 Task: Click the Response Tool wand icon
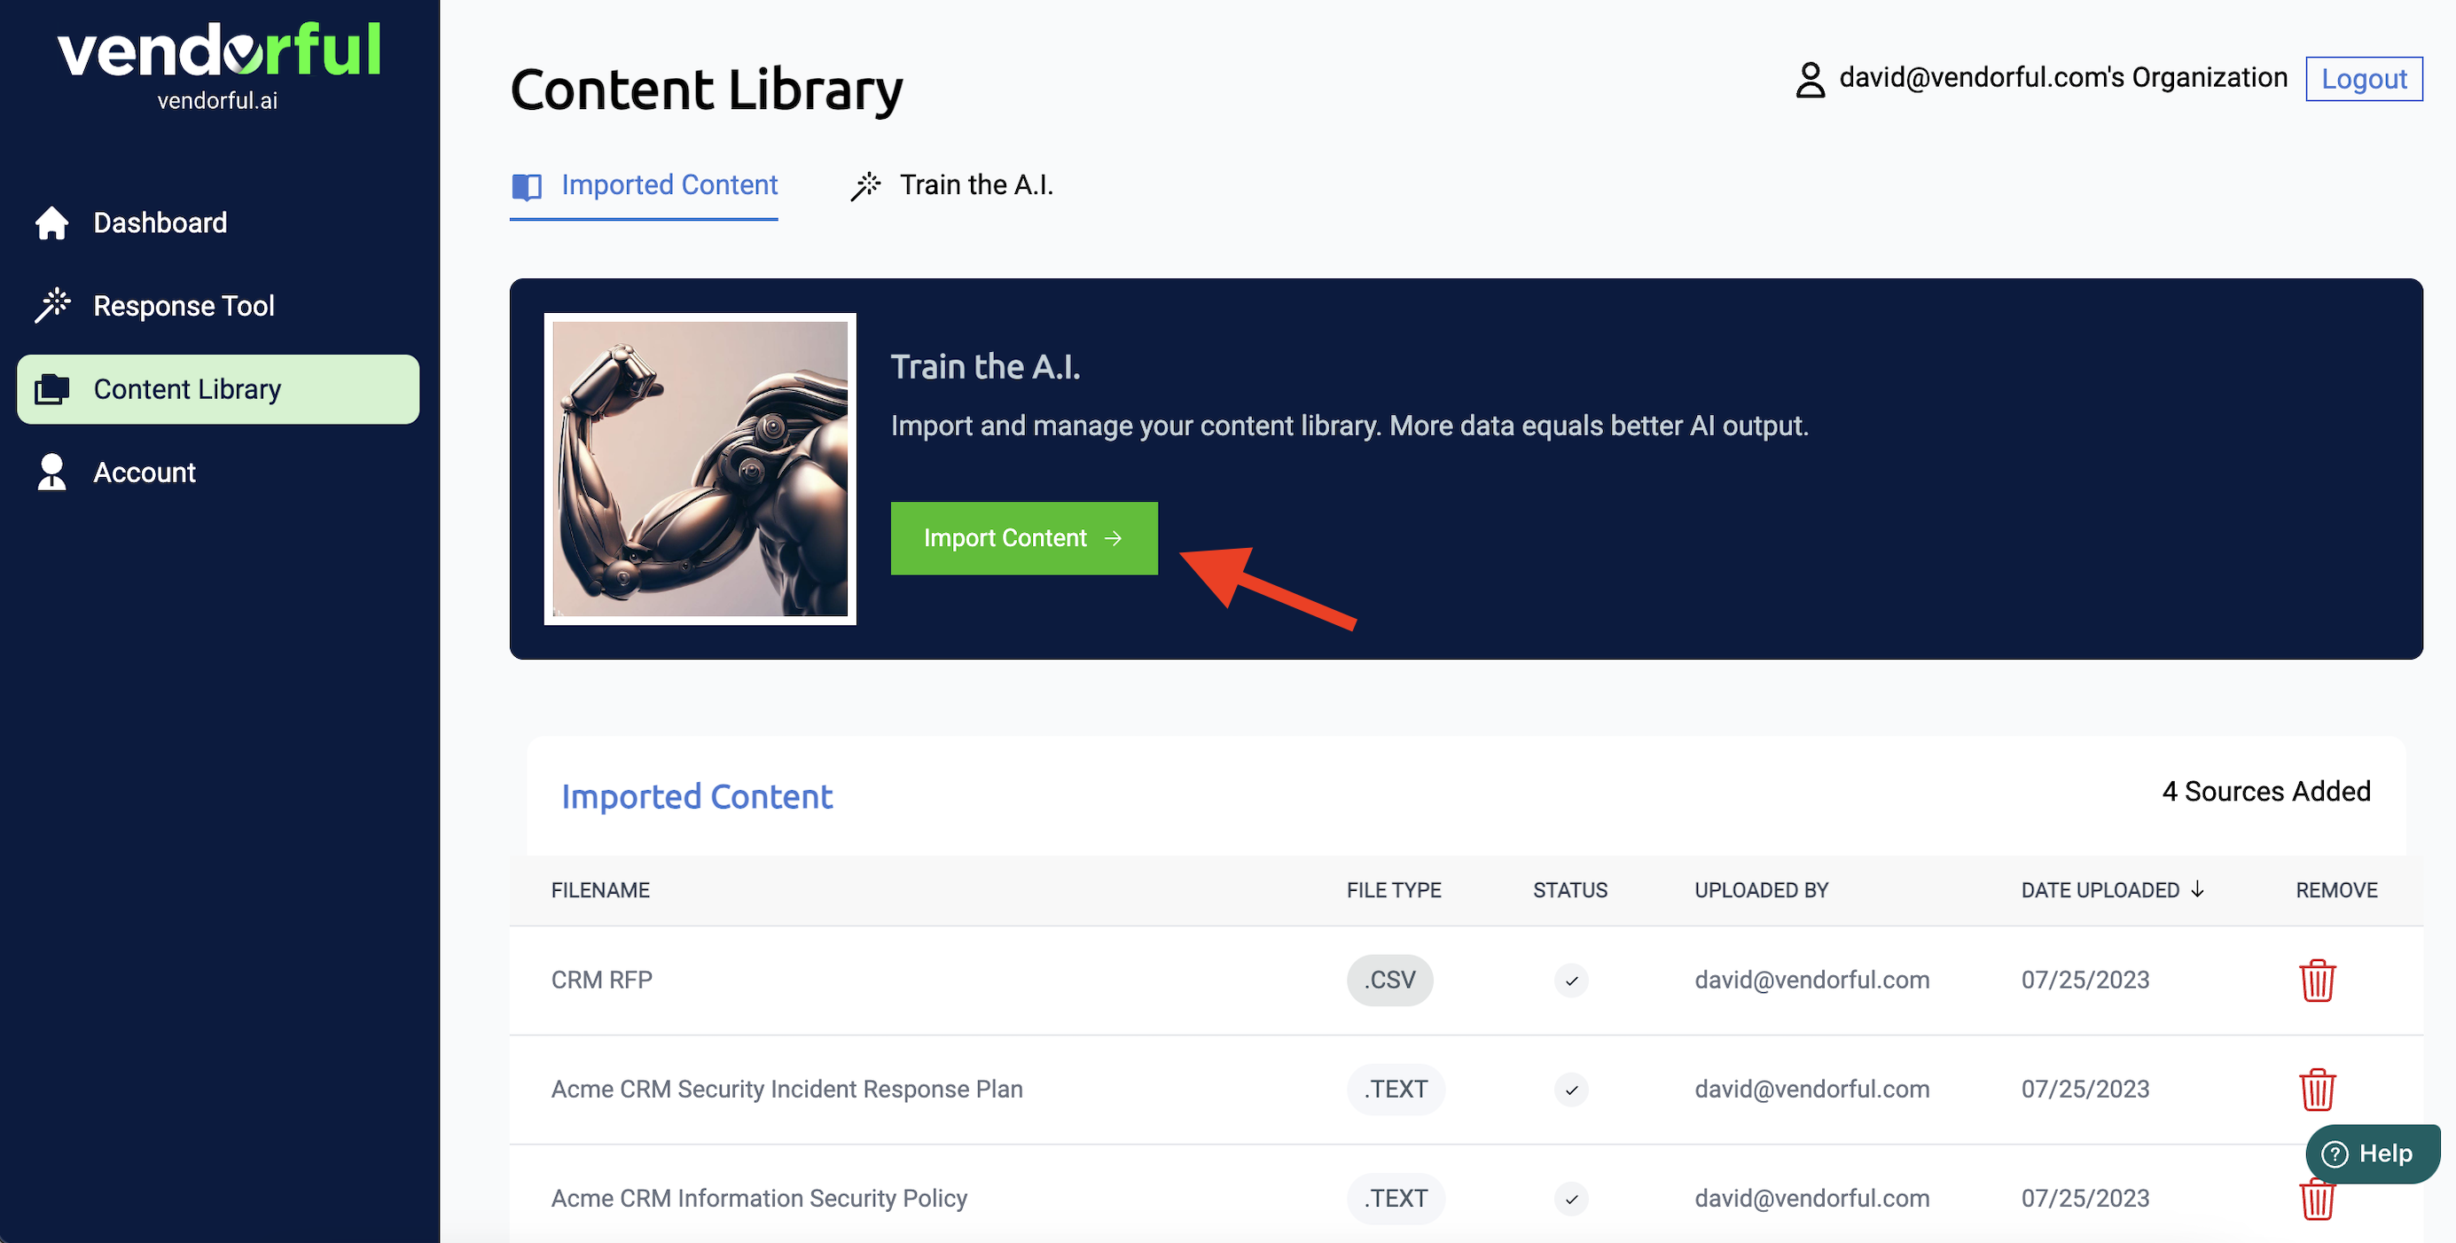[52, 306]
